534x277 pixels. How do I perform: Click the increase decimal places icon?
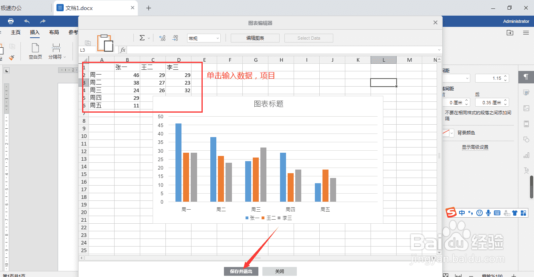point(175,38)
